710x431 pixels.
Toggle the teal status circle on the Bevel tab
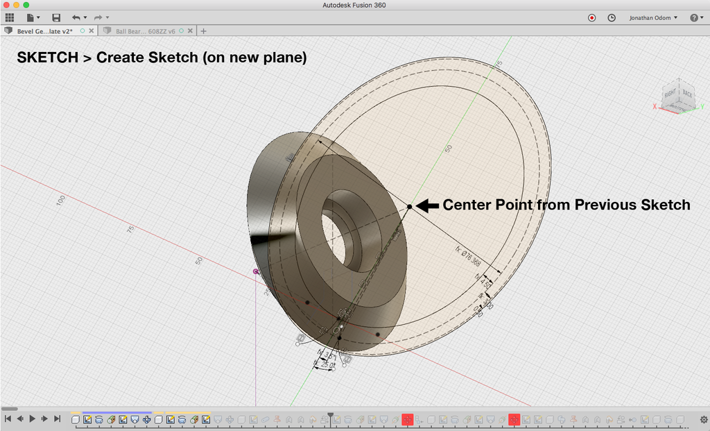tap(83, 31)
